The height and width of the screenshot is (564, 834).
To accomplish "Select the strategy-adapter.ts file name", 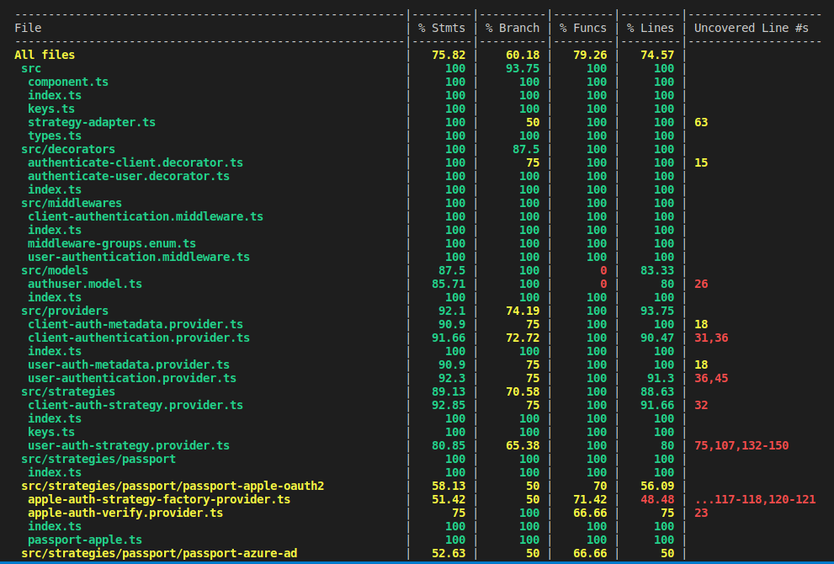I will click(x=92, y=122).
